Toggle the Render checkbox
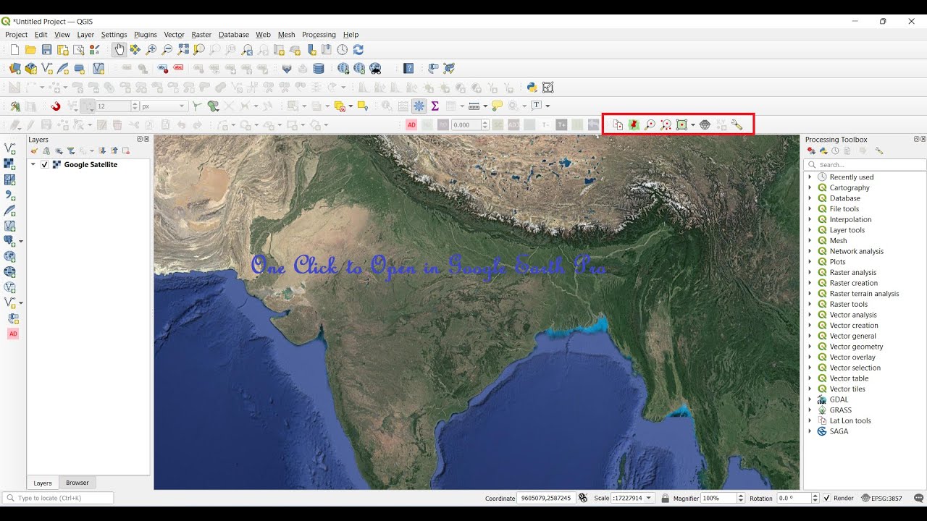Image resolution: width=927 pixels, height=521 pixels. [827, 499]
